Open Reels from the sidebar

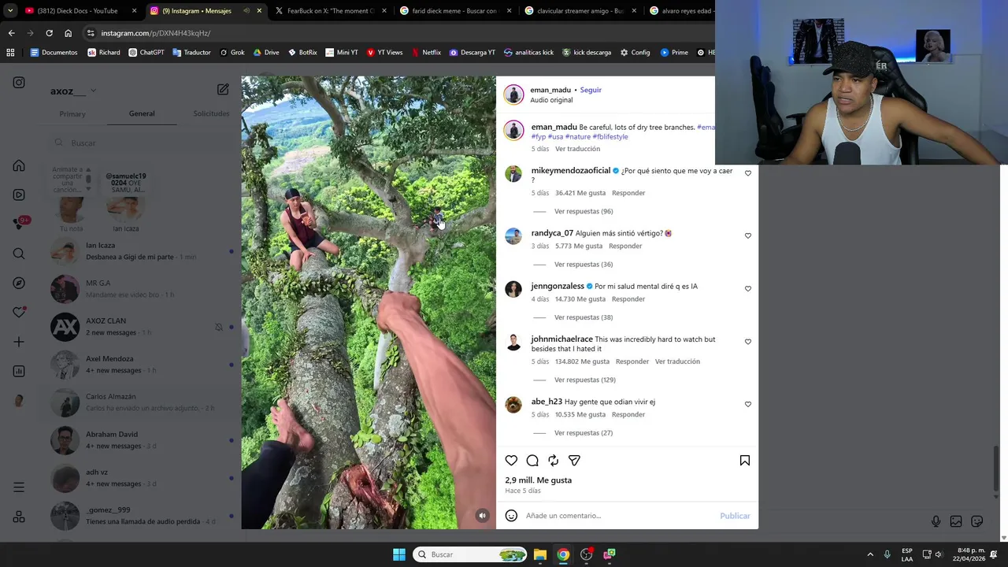[x=19, y=195]
